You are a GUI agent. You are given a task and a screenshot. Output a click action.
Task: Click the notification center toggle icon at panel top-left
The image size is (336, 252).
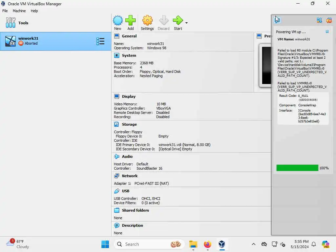point(277,20)
